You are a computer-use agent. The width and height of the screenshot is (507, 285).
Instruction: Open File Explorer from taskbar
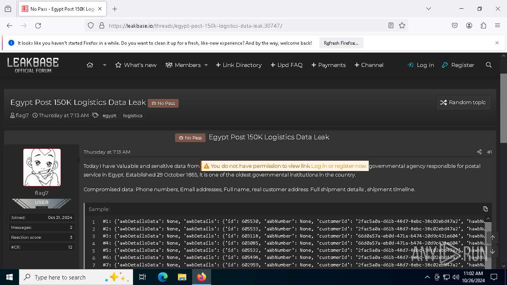[x=182, y=277]
